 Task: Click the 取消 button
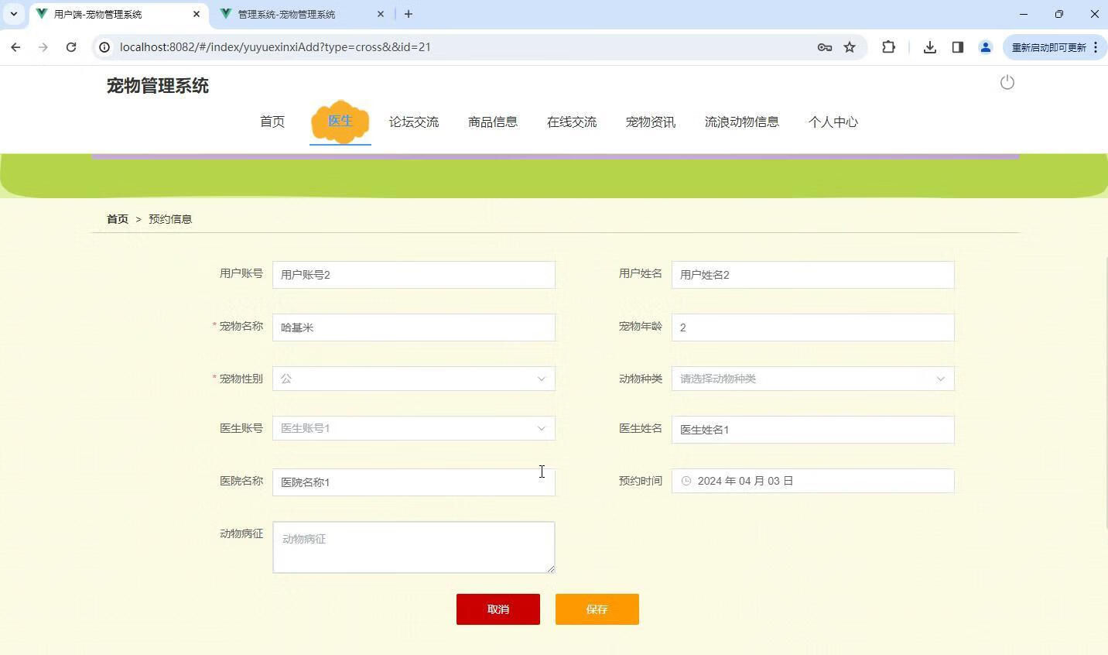pos(498,609)
